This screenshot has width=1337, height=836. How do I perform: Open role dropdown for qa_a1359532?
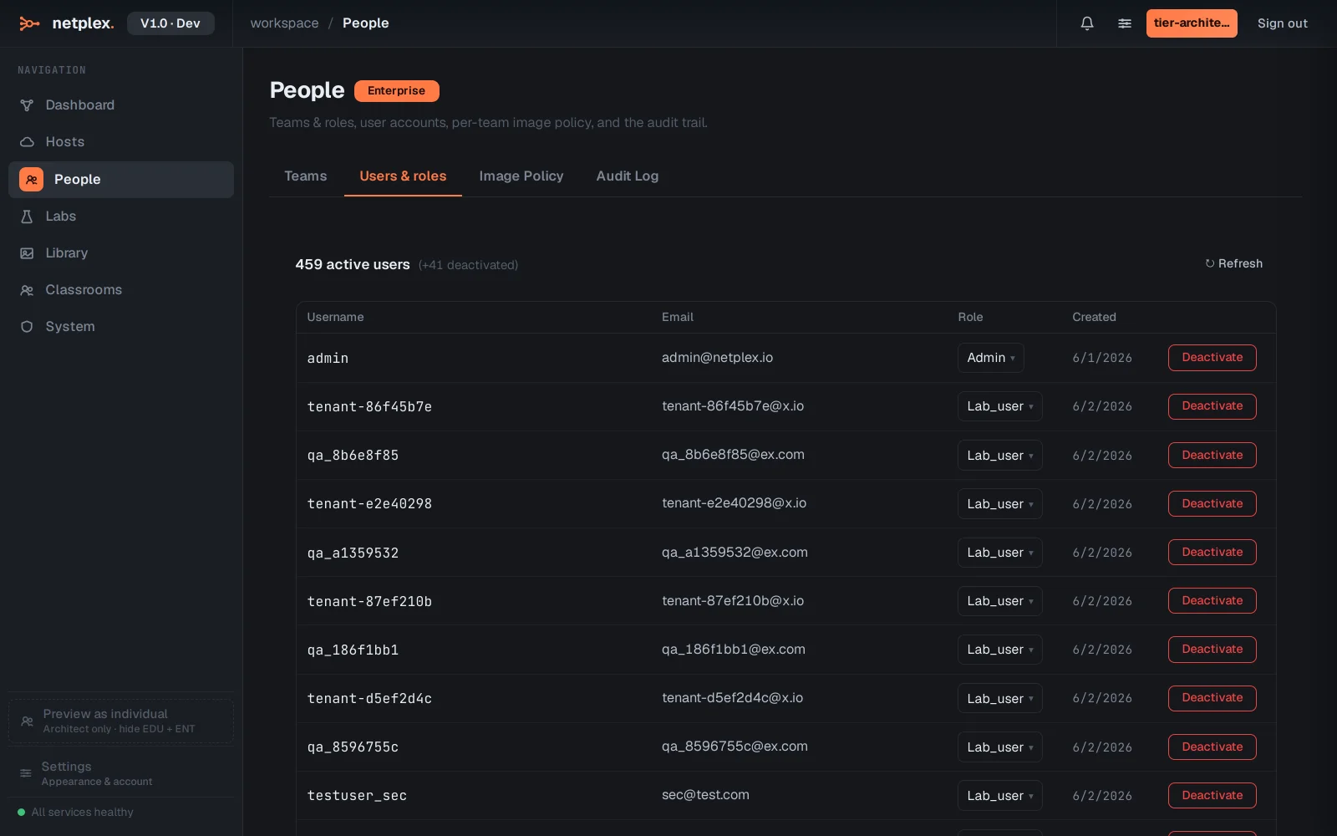999,553
